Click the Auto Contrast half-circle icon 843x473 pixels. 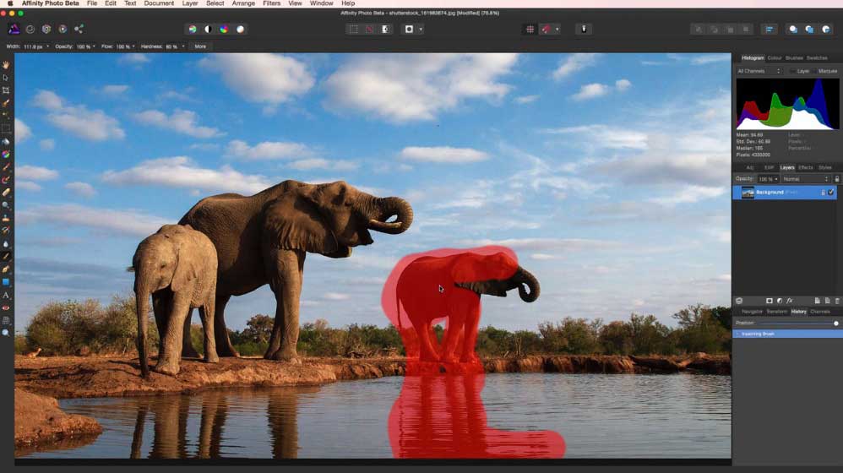click(208, 29)
